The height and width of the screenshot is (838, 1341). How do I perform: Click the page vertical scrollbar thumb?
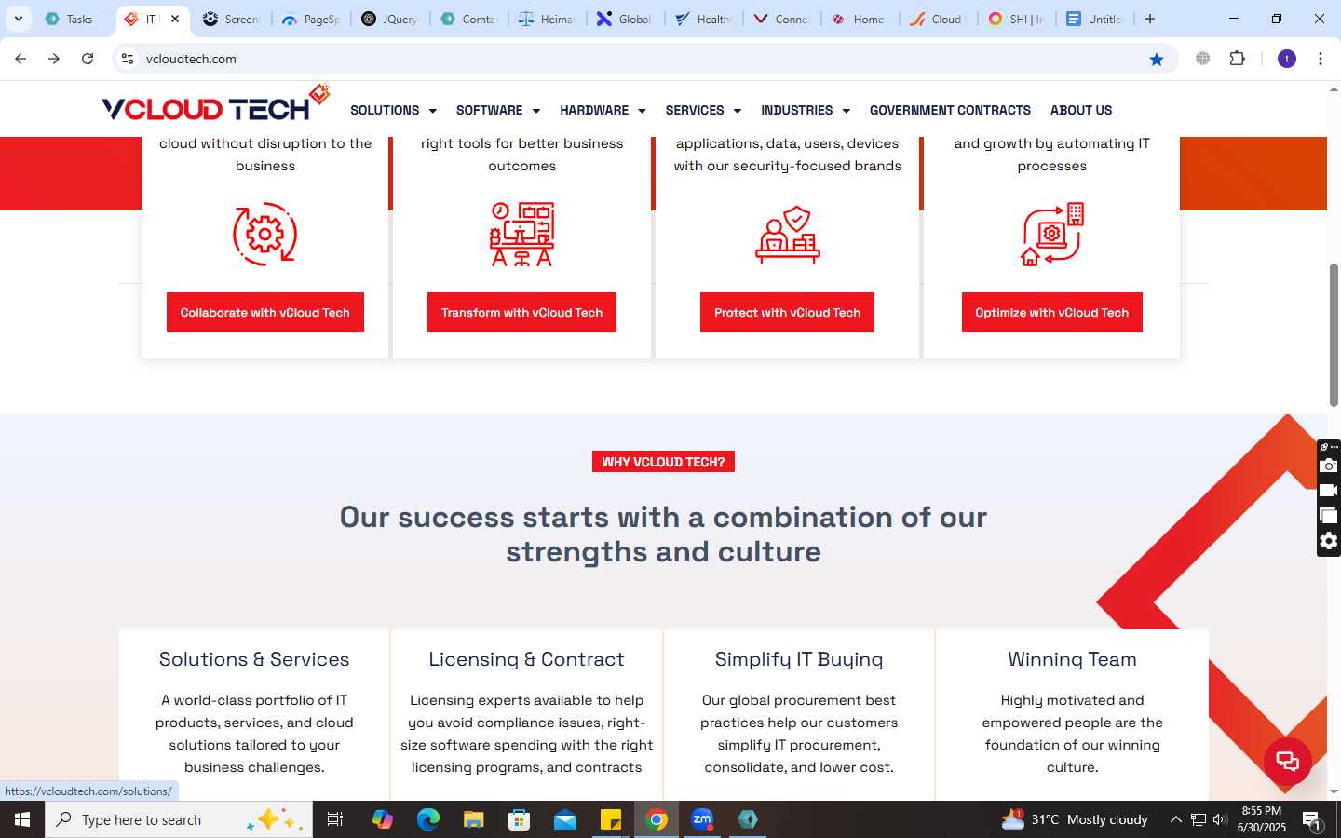(x=1334, y=335)
